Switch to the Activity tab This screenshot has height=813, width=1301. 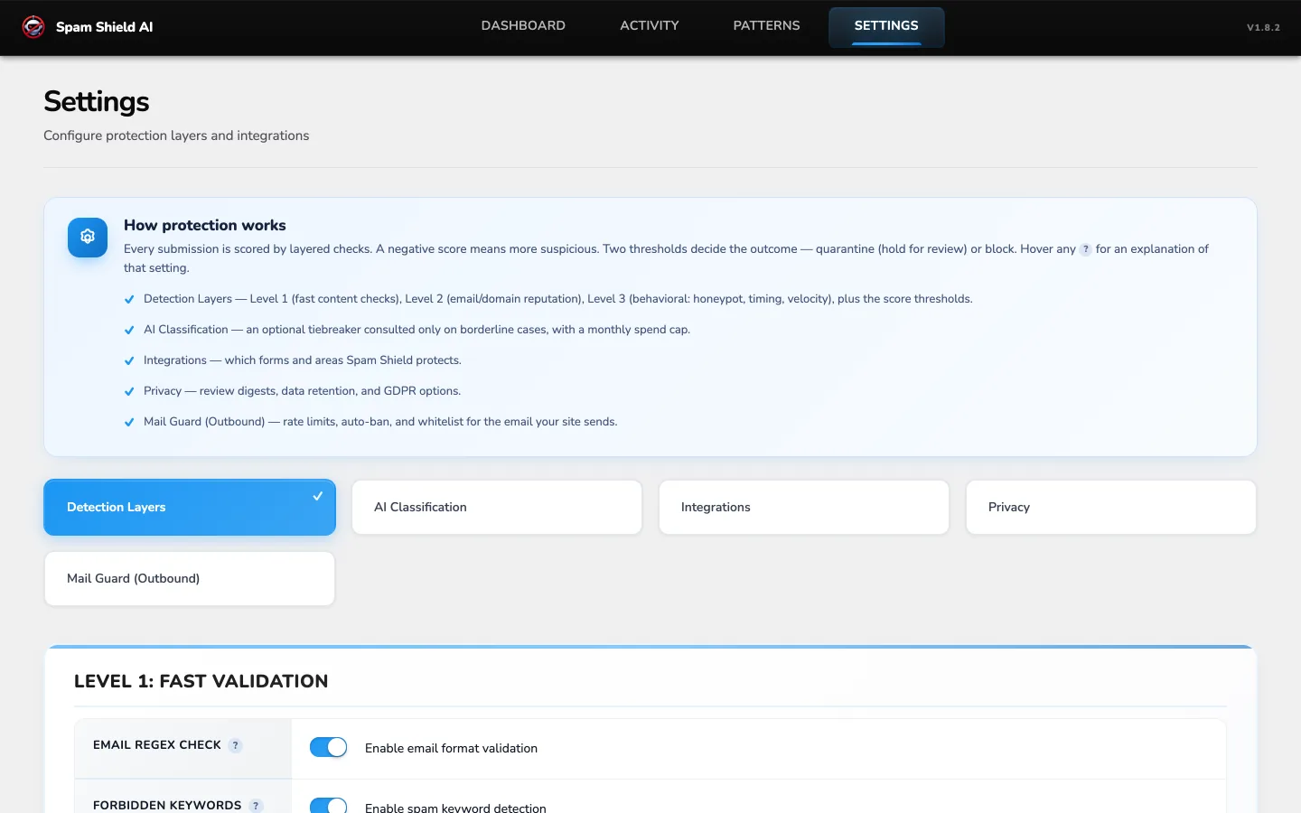(x=650, y=26)
